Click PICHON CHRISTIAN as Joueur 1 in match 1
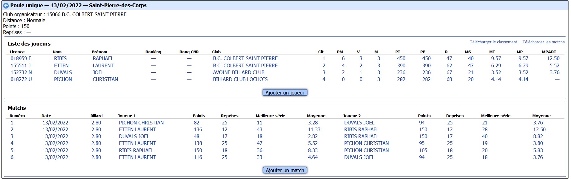571x179 pixels. coord(141,123)
